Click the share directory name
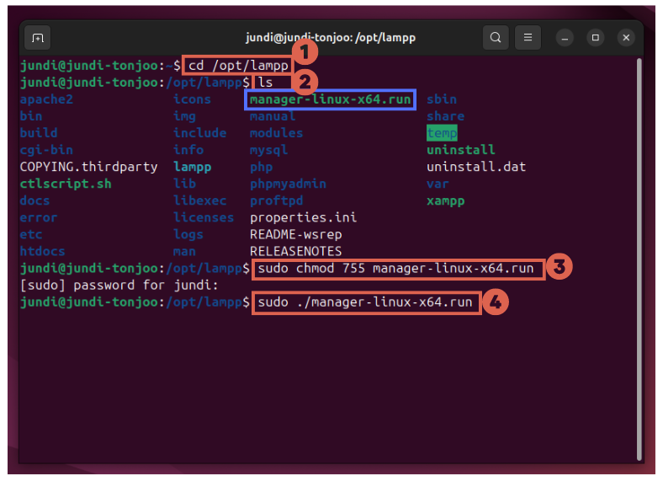Viewport: 663px width, 481px height. [x=446, y=116]
